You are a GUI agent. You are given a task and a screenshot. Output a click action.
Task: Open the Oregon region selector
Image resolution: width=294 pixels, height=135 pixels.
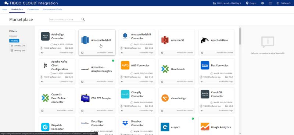[x=251, y=3]
